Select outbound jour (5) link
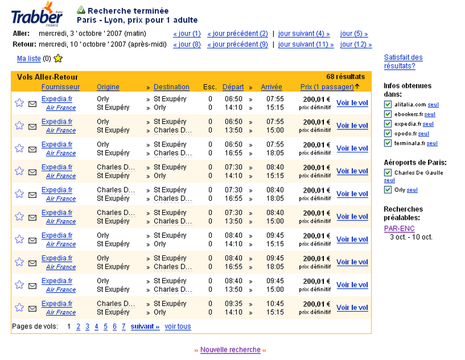 click(354, 33)
